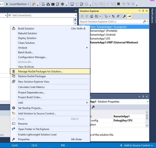Pin the Solution Explorer panel
The width and height of the screenshot is (156, 148).
click(143, 11)
